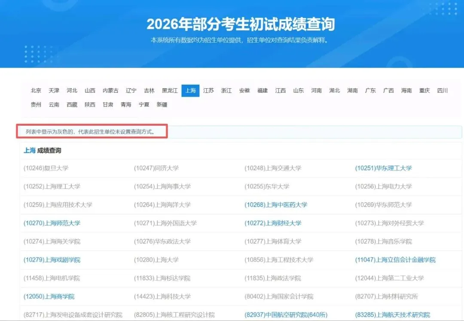Image resolution: width=464 pixels, height=321 pixels.
Task: Choose the 内蒙古 tab
Action: (110, 90)
